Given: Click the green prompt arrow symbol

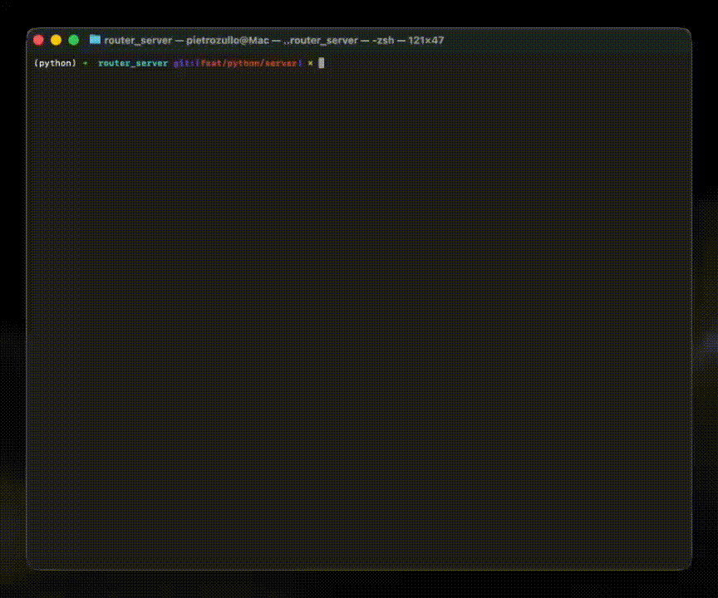Looking at the screenshot, I should pyautogui.click(x=86, y=63).
